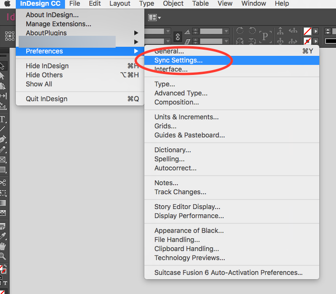This screenshot has height=294, width=336.
Task: Select the Gap tool
Action: pyautogui.click(x=3, y=95)
